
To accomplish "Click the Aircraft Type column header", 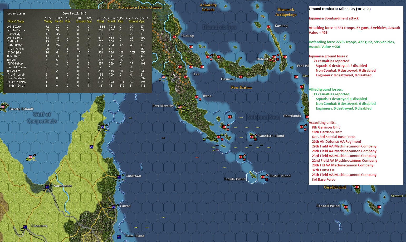I will 16,22.
